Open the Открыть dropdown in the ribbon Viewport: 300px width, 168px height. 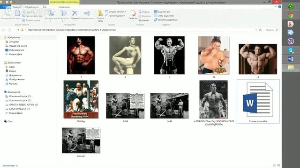(145, 12)
